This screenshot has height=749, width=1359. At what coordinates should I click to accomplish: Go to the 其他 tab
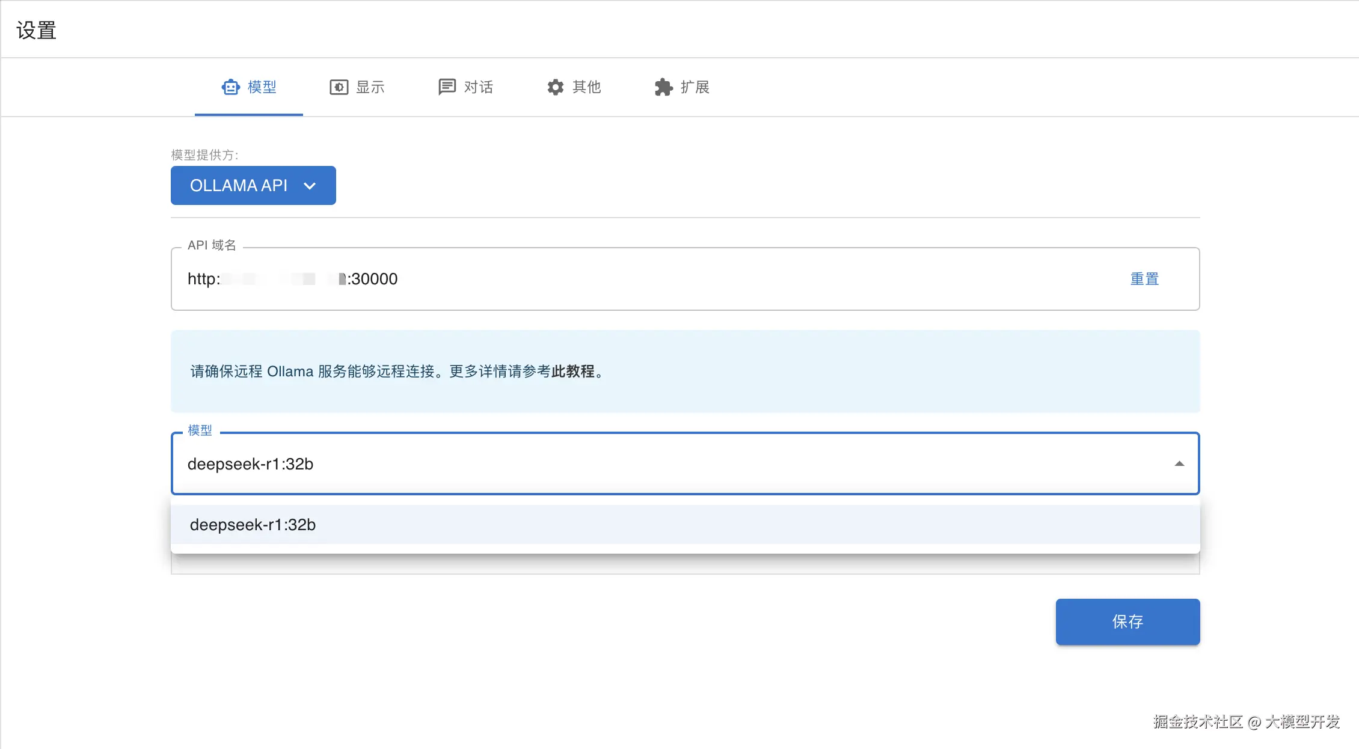coord(587,87)
